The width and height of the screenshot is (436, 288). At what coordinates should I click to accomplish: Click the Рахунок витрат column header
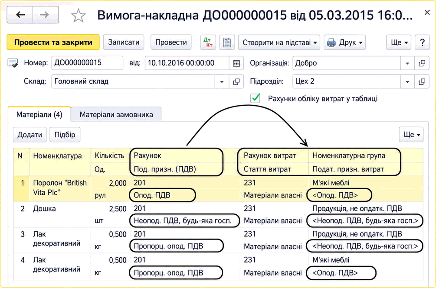pyautogui.click(x=274, y=155)
